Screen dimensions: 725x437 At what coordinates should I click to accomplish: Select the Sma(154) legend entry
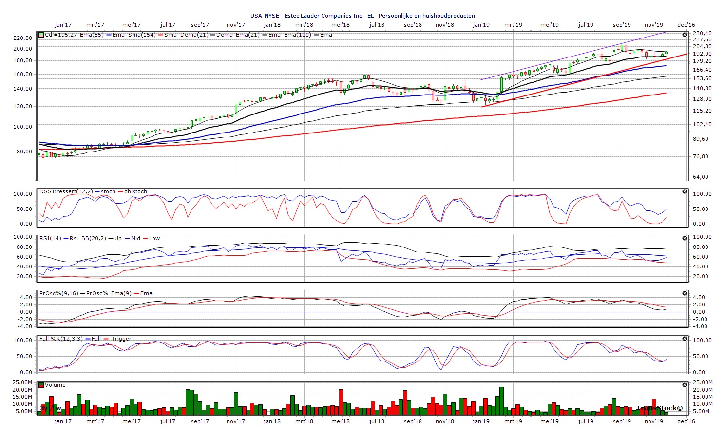(142, 35)
